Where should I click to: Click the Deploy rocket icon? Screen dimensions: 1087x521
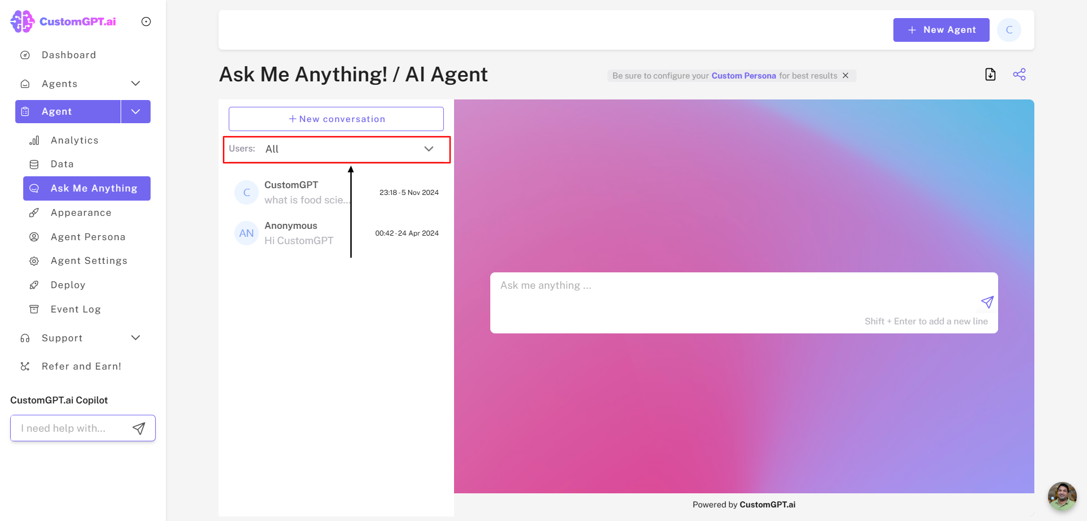tap(34, 285)
